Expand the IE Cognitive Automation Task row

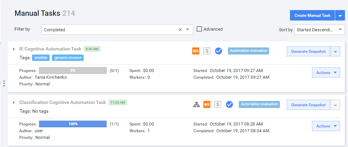(x=14, y=49)
